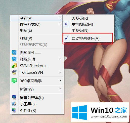Expand the 查看(V) submenu arrow
Viewport: 130px width, 123px height.
click(x=60, y=18)
